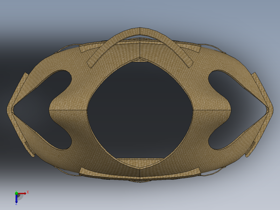Select the wire loop at the lower left
Viewport: 280px width, 210px height.
[x=67, y=172]
